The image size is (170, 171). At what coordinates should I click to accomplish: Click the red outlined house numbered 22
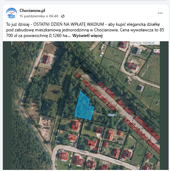tap(110, 135)
